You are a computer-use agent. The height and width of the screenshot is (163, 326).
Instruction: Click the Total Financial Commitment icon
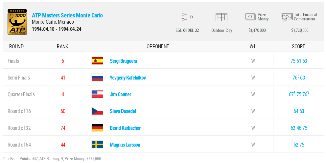pos(287,17)
